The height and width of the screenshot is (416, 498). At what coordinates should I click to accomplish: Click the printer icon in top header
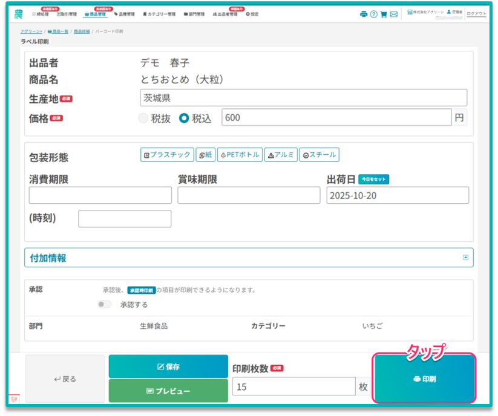(364, 14)
